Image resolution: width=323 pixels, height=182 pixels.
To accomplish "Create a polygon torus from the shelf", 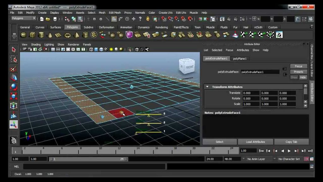I will click(68, 35).
